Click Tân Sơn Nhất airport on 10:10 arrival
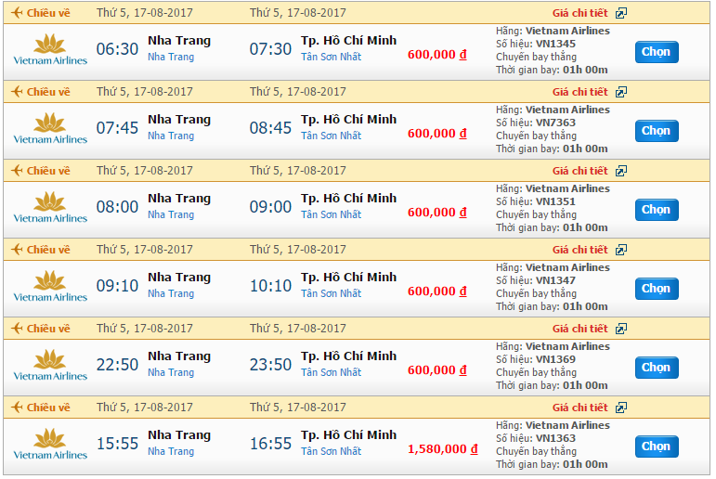Image resolution: width=716 pixels, height=479 pixels. pos(331,293)
